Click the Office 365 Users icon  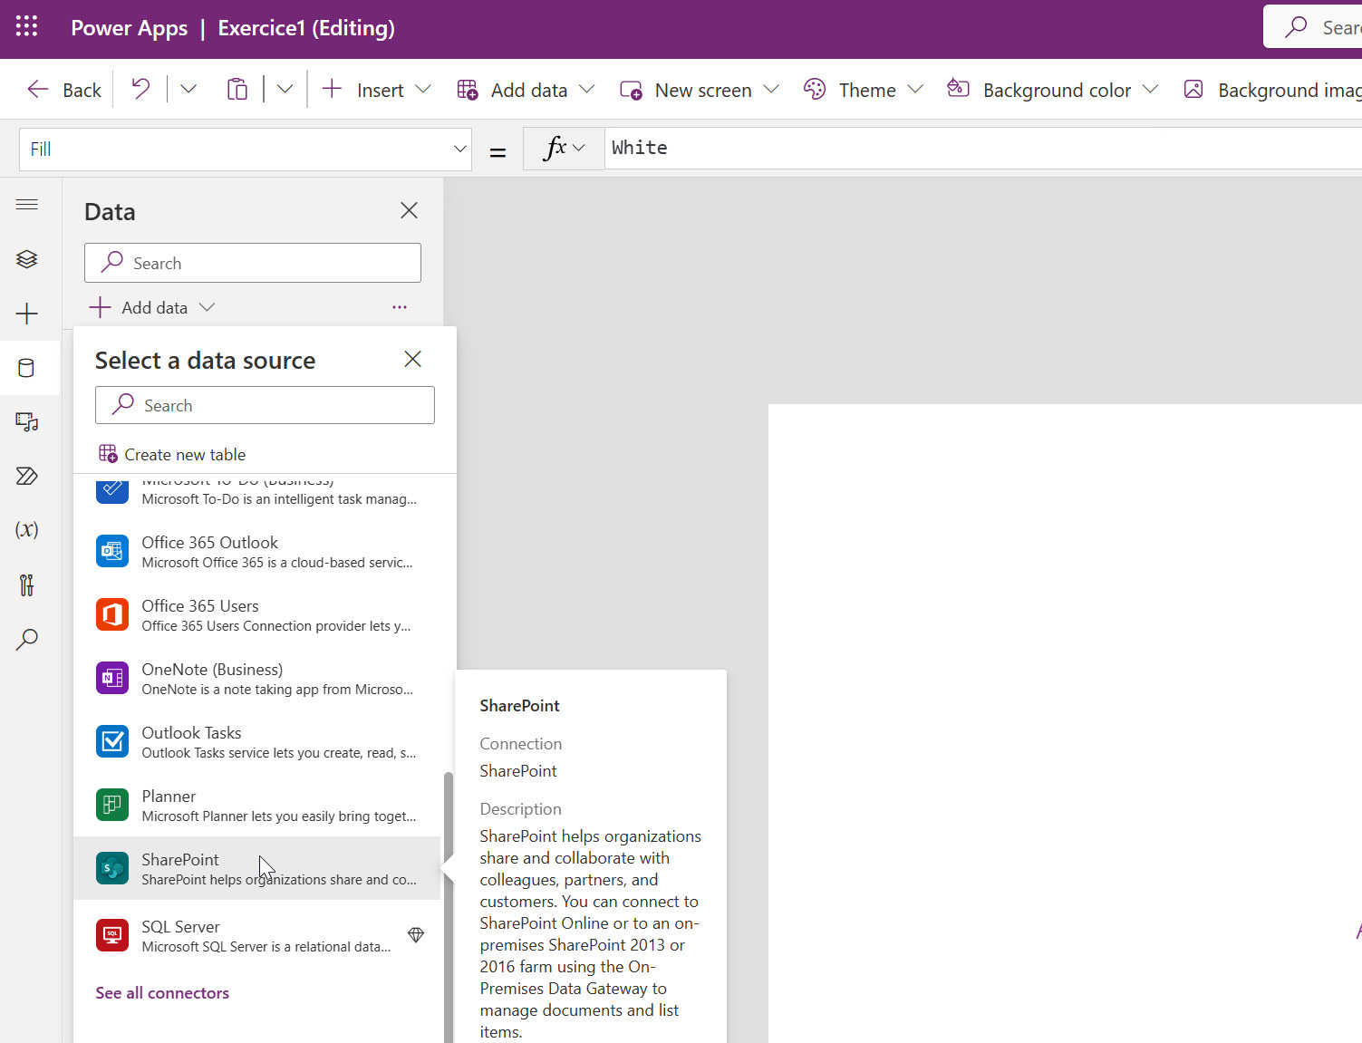tap(112, 614)
